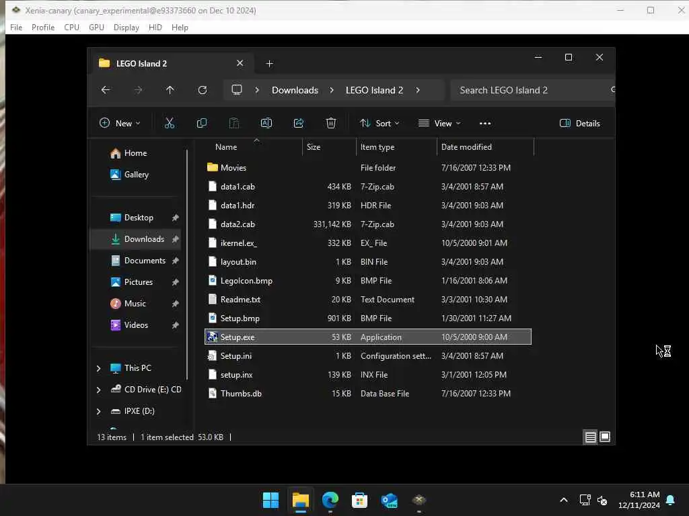This screenshot has height=516, width=689.
Task: Click the Search LEGO Island 2 field
Action: click(x=533, y=90)
